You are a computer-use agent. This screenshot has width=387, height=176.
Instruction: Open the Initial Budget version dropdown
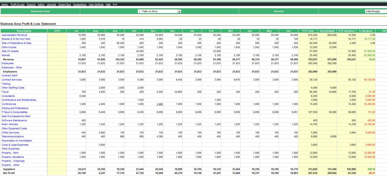[376, 11]
